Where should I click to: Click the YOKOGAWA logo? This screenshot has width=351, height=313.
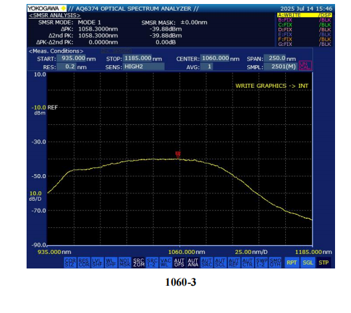(x=47, y=9)
